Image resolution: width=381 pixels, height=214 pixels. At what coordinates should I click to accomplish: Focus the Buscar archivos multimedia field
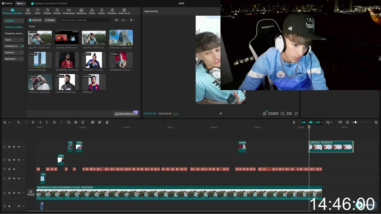click(x=84, y=20)
